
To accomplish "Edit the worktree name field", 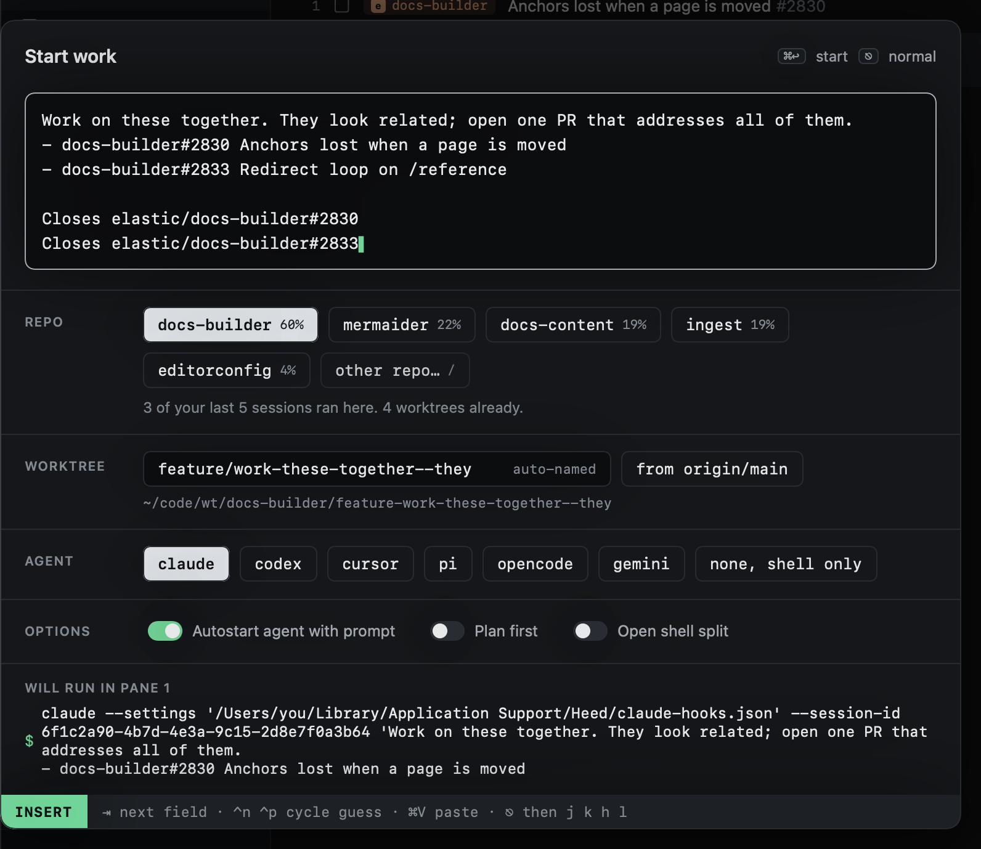I will pyautogui.click(x=377, y=469).
